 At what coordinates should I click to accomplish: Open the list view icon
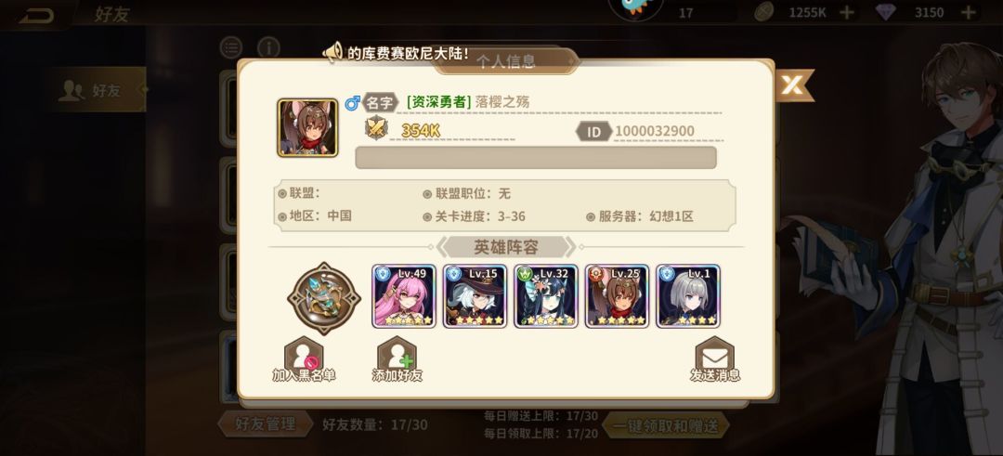pyautogui.click(x=231, y=47)
